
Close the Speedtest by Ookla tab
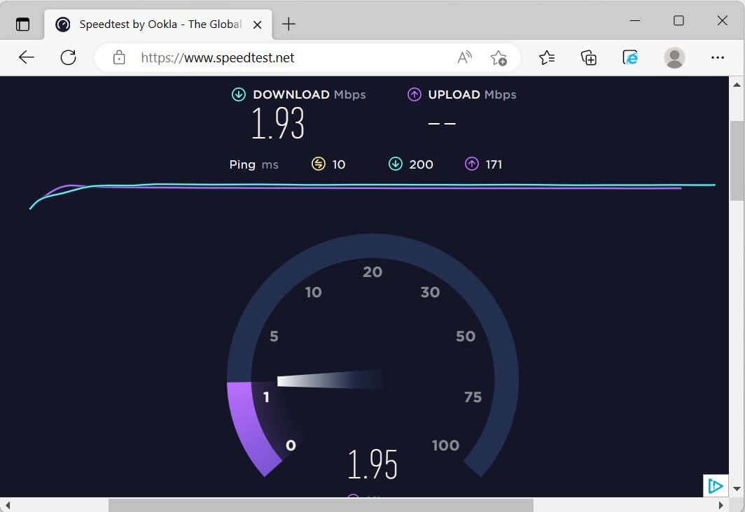257,24
